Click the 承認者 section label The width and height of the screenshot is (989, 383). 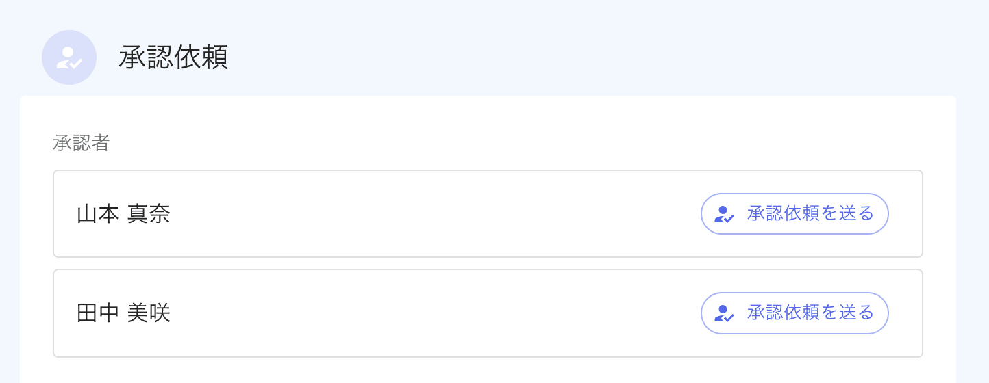click(x=82, y=144)
